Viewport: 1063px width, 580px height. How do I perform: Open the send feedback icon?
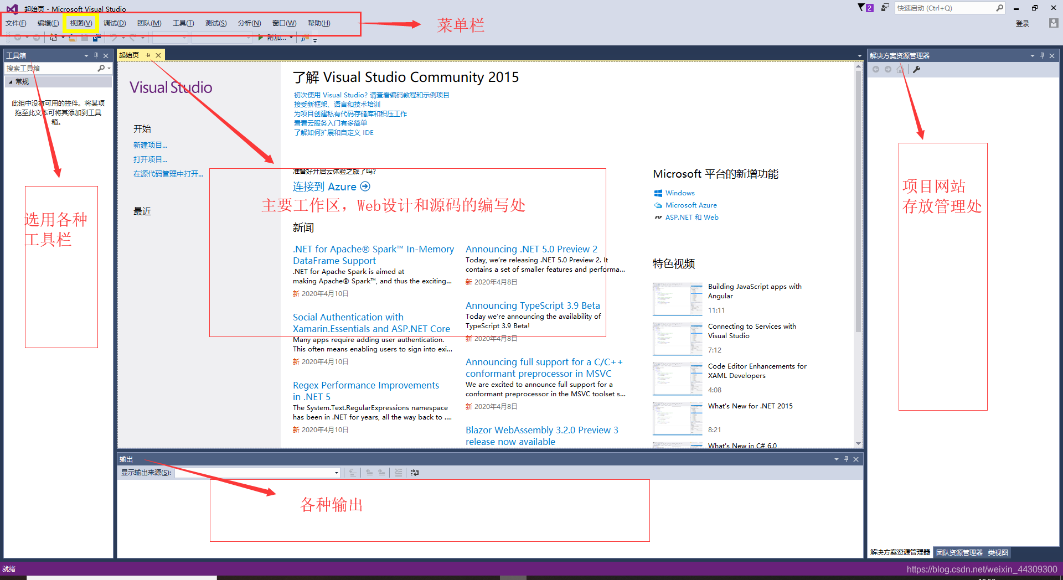coord(885,8)
